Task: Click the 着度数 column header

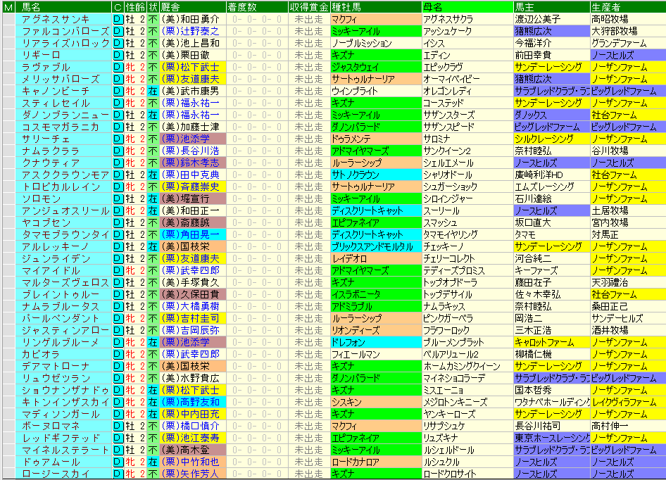Action: [x=257, y=7]
